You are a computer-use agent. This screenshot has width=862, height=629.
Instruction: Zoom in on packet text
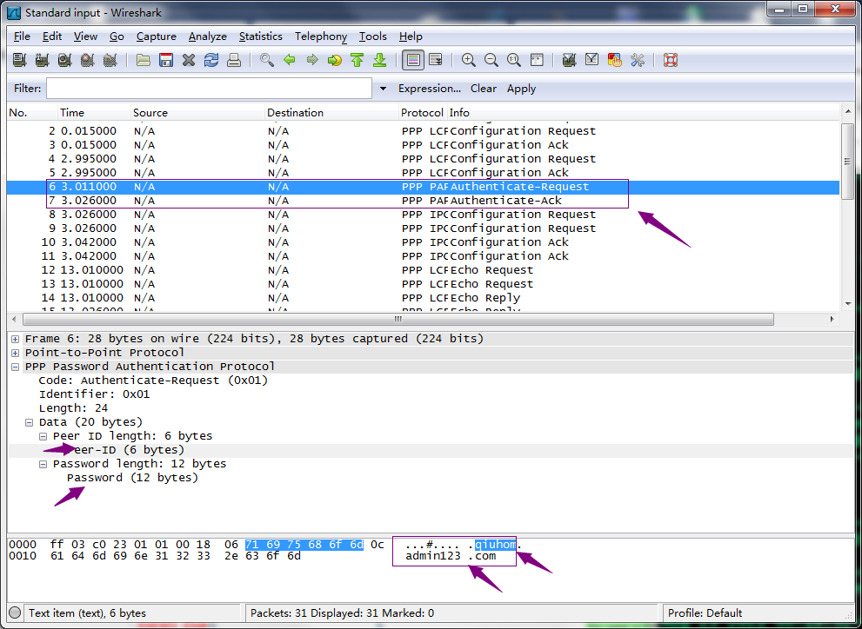coord(468,60)
